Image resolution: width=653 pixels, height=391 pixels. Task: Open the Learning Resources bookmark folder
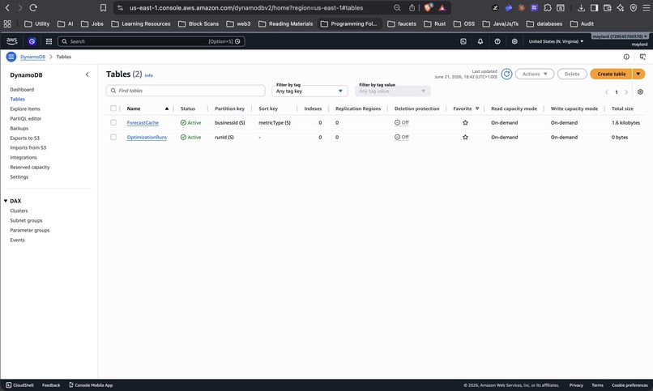[141, 23]
